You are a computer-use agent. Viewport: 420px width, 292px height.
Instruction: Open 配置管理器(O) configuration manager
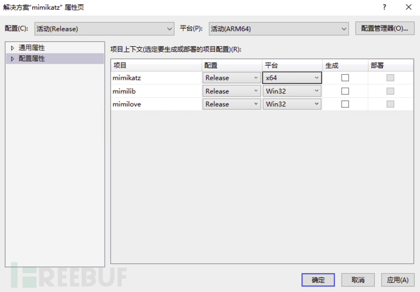(385, 29)
